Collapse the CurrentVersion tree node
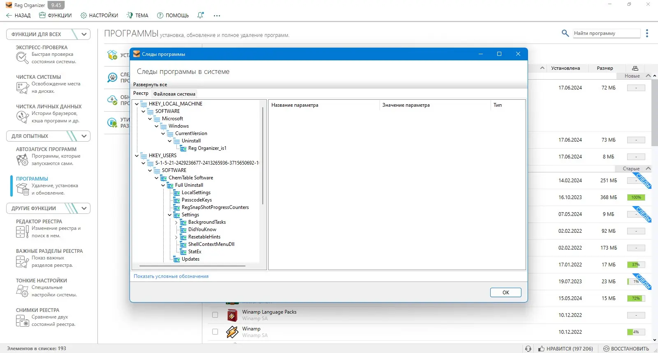The width and height of the screenshot is (658, 353). [163, 133]
